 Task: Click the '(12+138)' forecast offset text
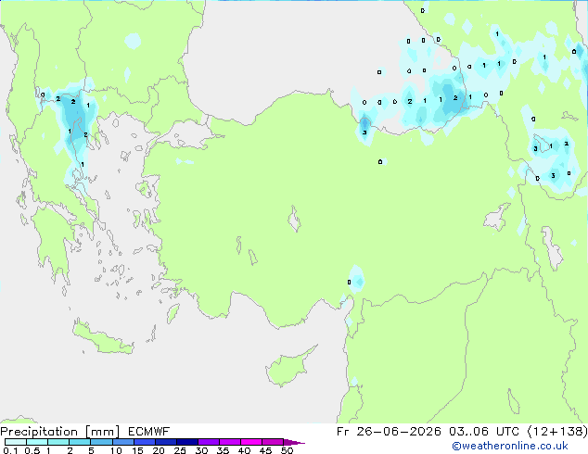coord(557,432)
